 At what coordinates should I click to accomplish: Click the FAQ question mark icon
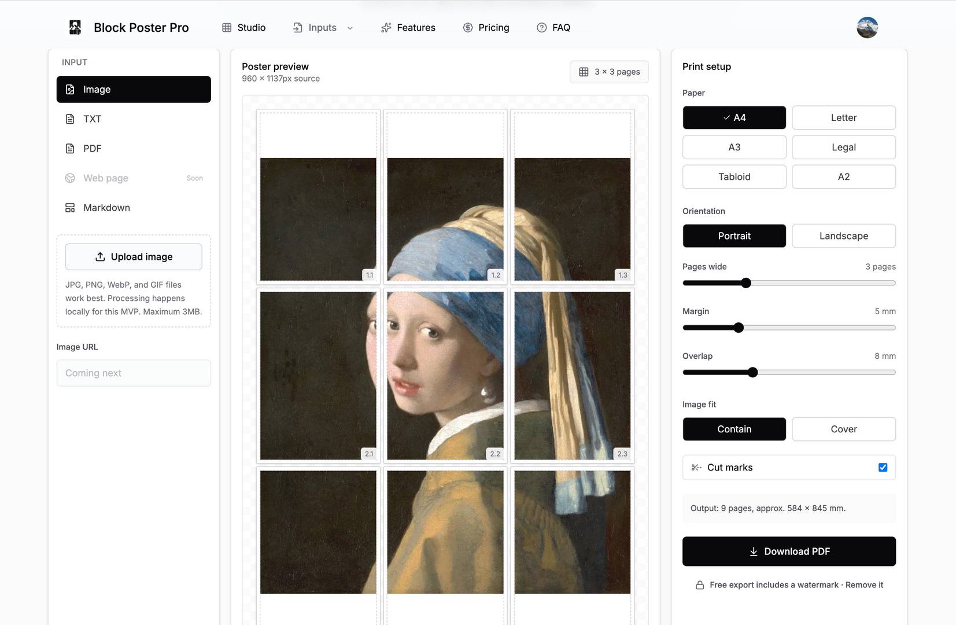click(x=541, y=27)
